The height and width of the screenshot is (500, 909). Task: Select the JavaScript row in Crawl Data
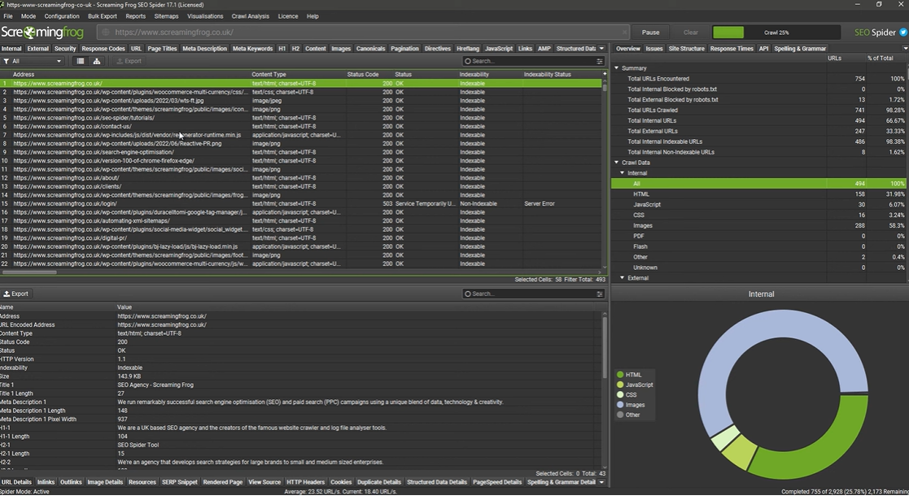(x=758, y=205)
